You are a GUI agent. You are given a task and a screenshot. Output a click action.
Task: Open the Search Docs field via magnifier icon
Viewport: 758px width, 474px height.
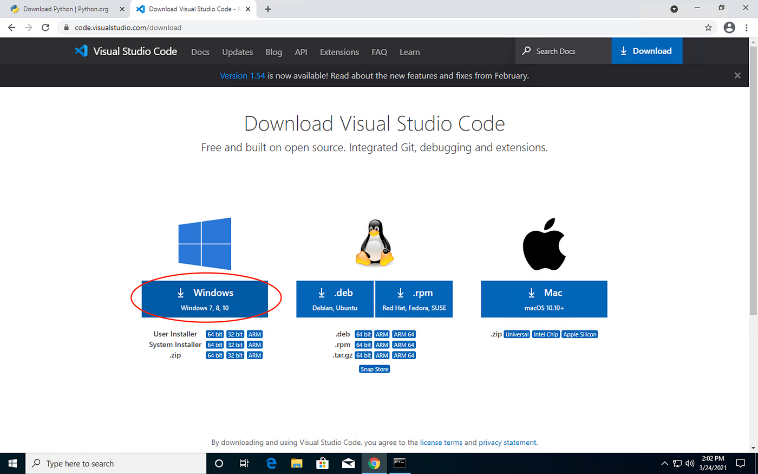point(526,50)
